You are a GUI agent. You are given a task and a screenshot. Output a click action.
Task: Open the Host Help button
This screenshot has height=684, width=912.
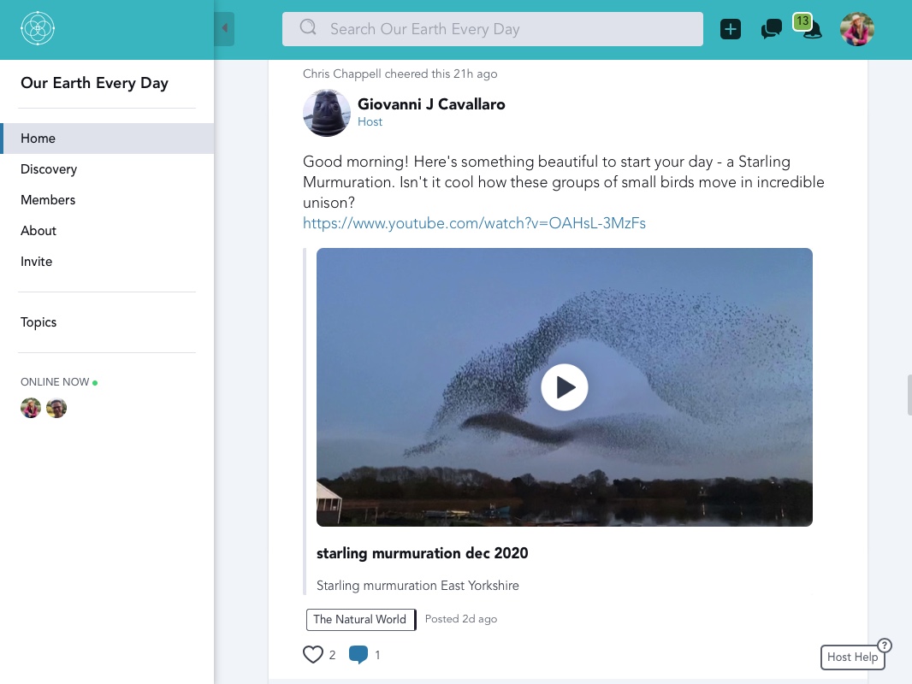(853, 657)
